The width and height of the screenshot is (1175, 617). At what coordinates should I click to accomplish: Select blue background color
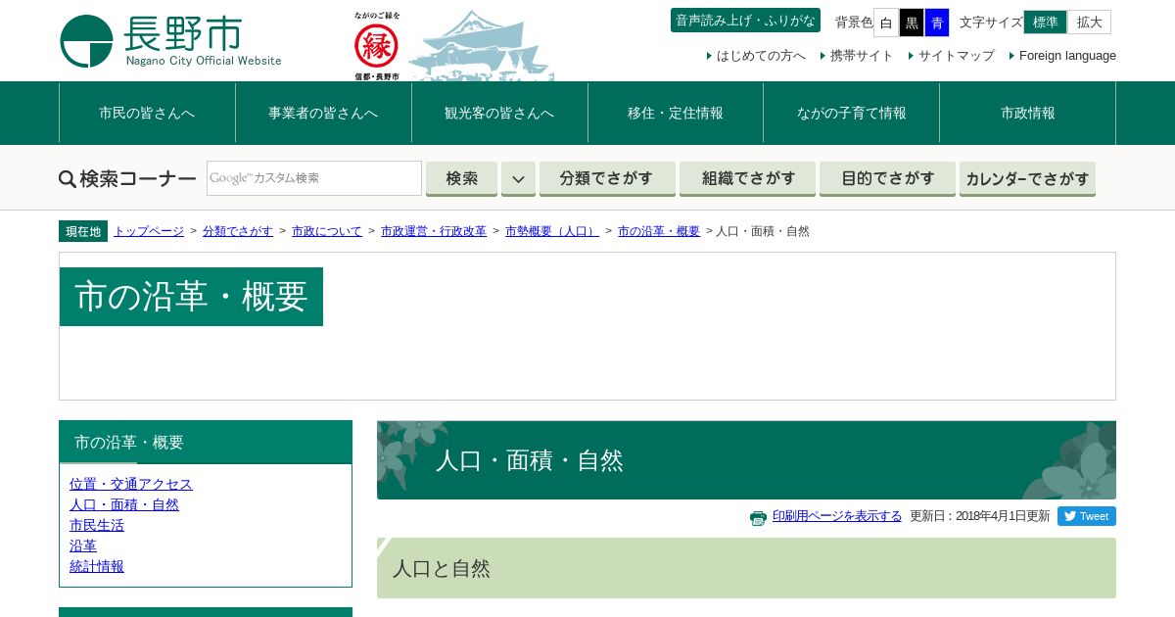click(x=937, y=23)
